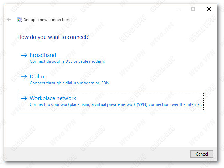
Task: Click the 'Set up a new connection' title text
Action: click(46, 20)
